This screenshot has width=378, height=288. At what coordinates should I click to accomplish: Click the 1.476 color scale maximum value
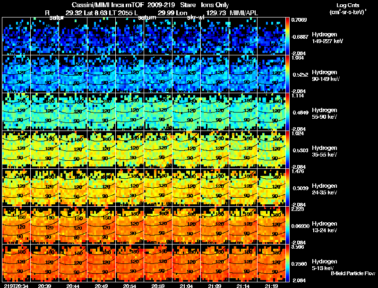click(x=298, y=171)
